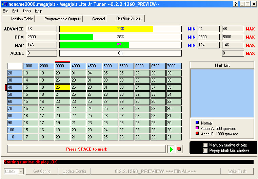The width and height of the screenshot is (258, 179).
Task: Click cell 38 at load 20, 7000 RPM
Action: point(174,73)
